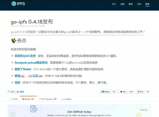Click the cid code link
Screen dimensions: 159x117
tap(30, 76)
